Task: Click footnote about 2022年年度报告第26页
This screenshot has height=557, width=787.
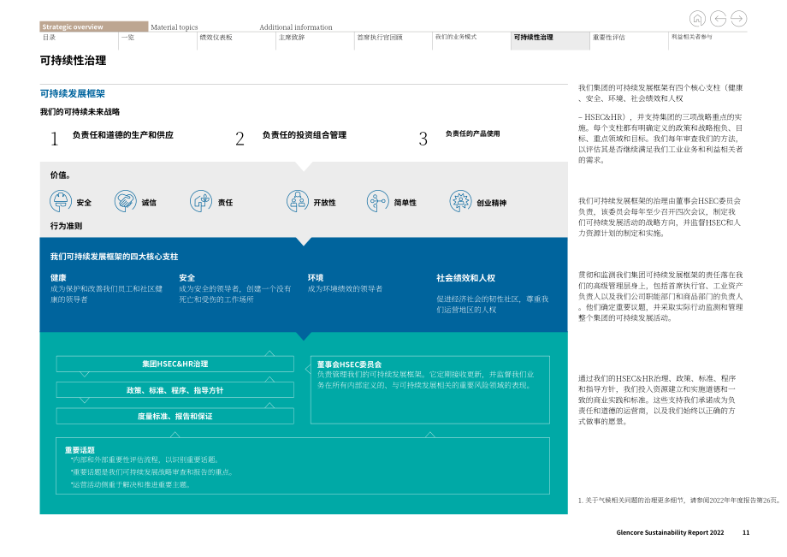Action: [x=678, y=501]
